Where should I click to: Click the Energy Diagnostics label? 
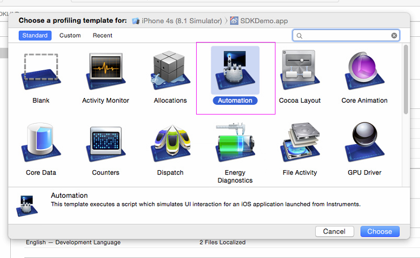[x=235, y=176]
